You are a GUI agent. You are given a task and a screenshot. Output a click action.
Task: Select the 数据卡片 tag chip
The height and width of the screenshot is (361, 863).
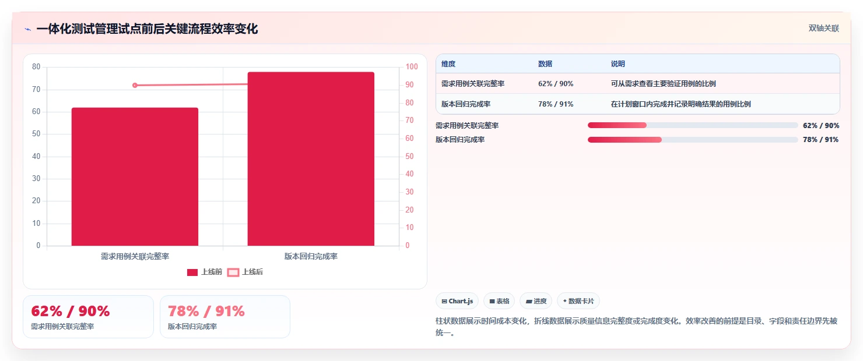(578, 301)
